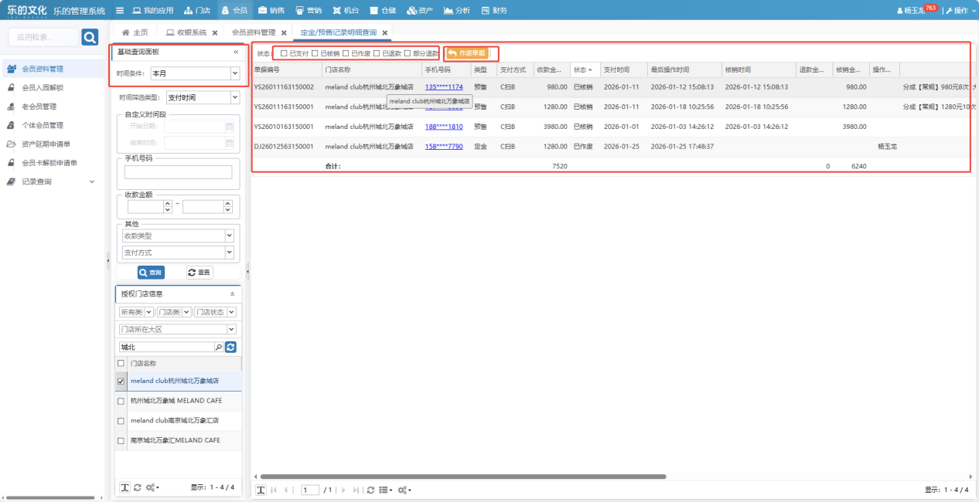This screenshot has width=979, height=502.
Task: Click the blue refresh icon beside store search
Action: pos(230,348)
